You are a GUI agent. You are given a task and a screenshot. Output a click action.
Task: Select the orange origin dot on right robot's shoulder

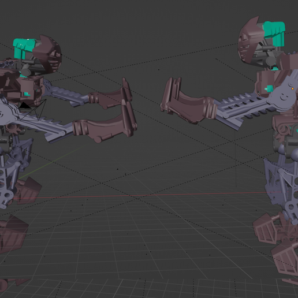click(x=293, y=89)
